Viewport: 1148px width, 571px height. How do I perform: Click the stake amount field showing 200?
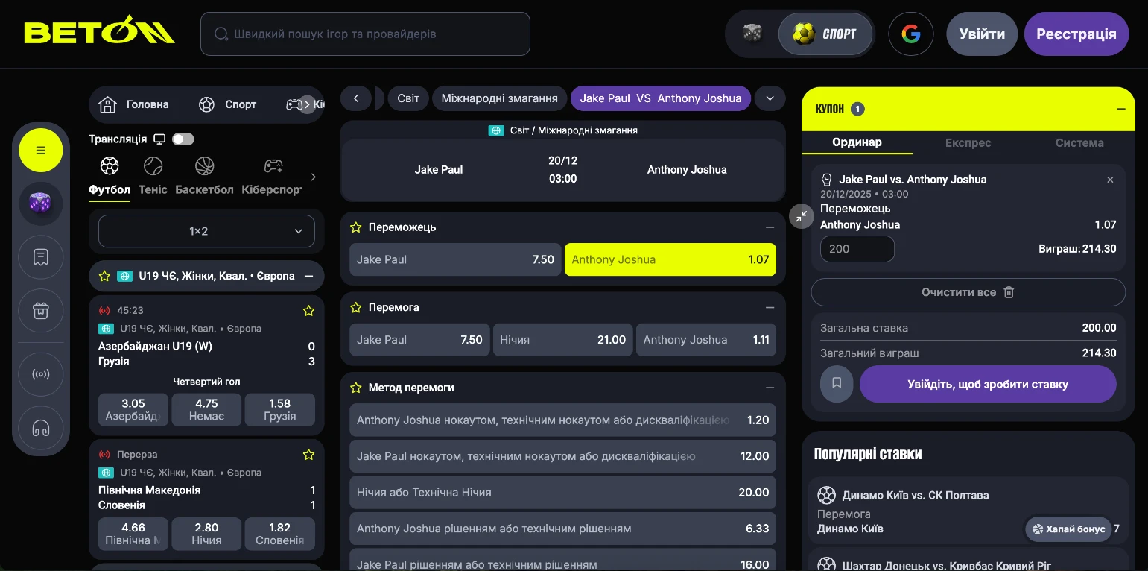(857, 249)
